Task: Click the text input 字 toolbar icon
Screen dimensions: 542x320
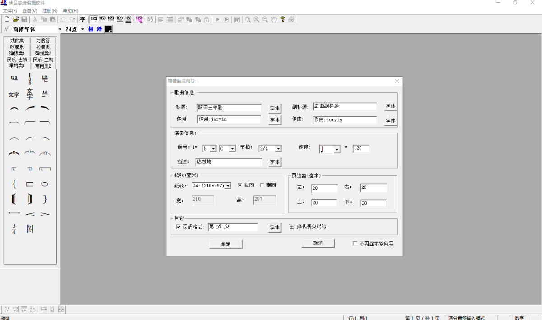Action: click(x=83, y=19)
